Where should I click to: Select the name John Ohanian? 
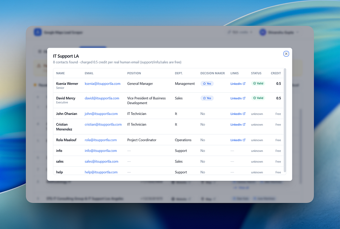[67, 114]
